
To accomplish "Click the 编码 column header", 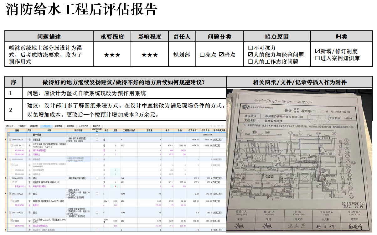I will (x=17, y=130).
